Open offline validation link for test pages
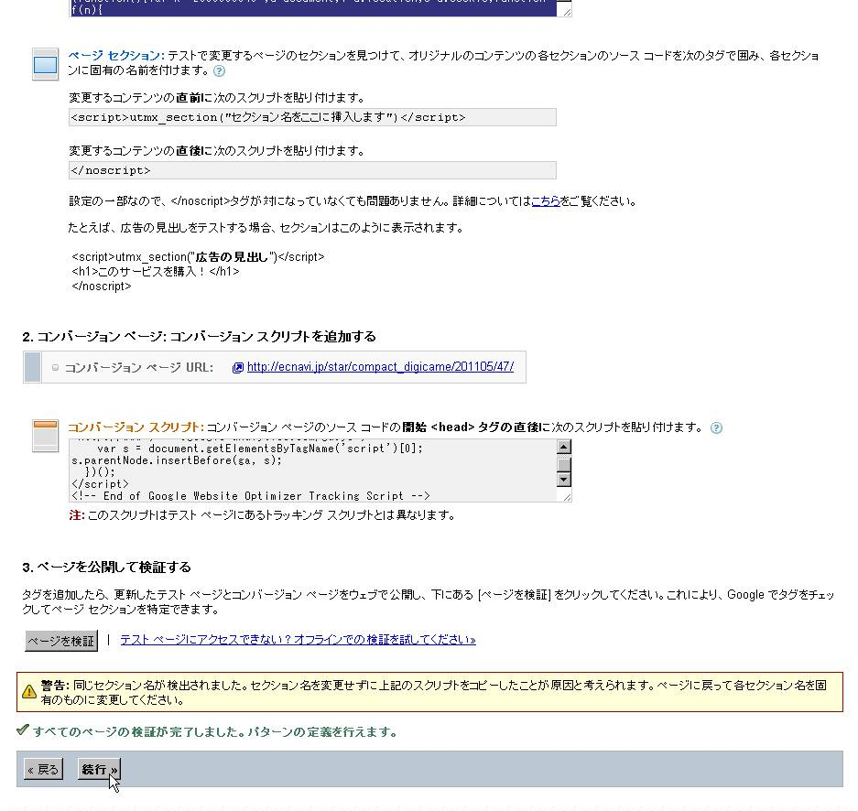 point(298,639)
